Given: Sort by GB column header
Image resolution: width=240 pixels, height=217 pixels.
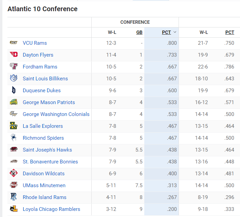Looking at the screenshot, I should pos(139,32).
